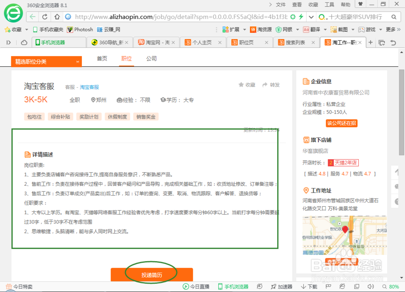Screen dimensions: 405x292
Task: Share the job with 转发
Action: pyautogui.click(x=271, y=85)
